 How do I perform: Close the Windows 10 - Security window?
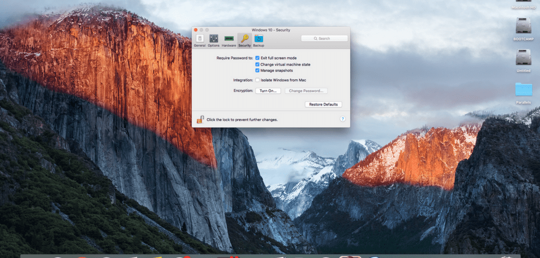click(x=195, y=30)
